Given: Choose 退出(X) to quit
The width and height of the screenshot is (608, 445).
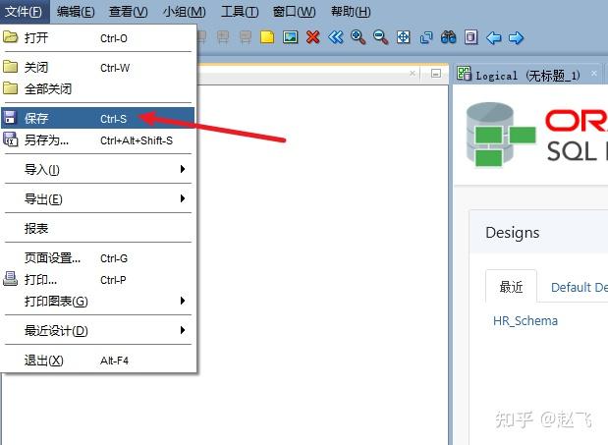Looking at the screenshot, I should pos(97,361).
